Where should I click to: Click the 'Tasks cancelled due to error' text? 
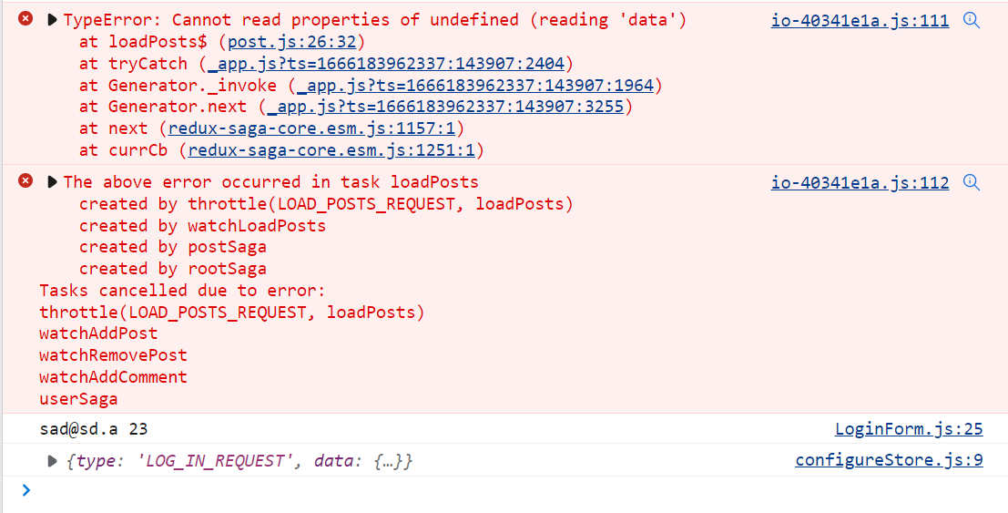182,291
